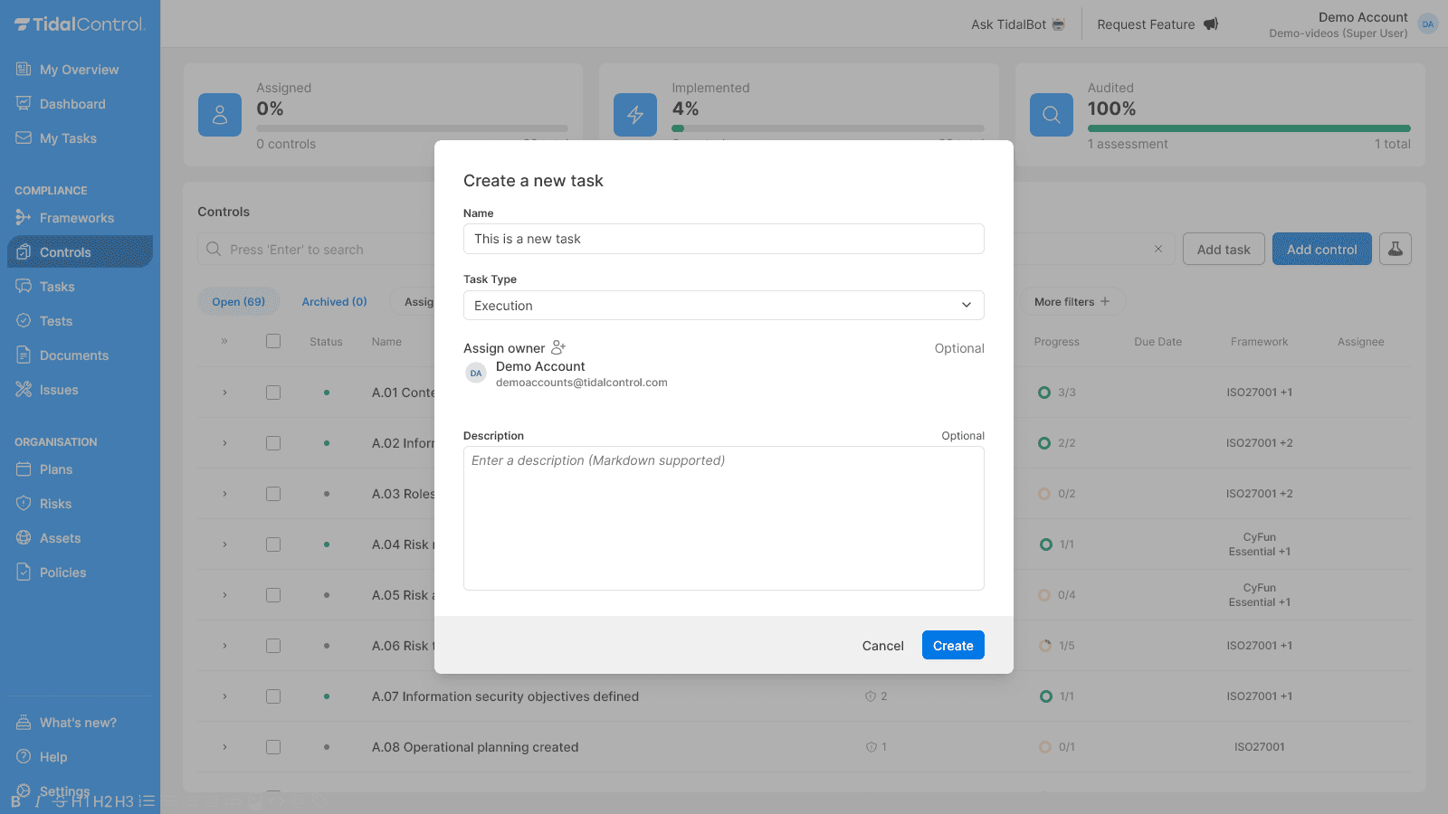The image size is (1448, 814).
Task: Open the Frameworks section in the sidebar
Action: point(76,217)
